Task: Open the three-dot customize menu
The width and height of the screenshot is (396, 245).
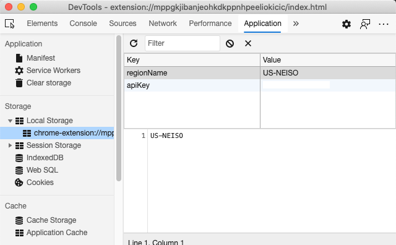Action: [x=384, y=24]
